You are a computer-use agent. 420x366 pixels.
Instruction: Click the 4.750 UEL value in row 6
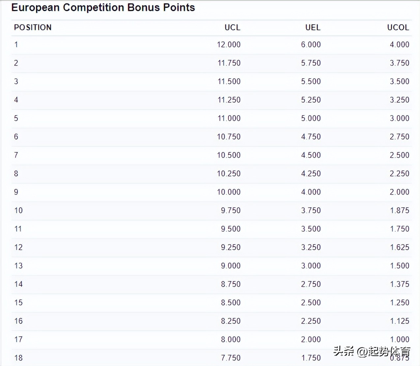311,137
